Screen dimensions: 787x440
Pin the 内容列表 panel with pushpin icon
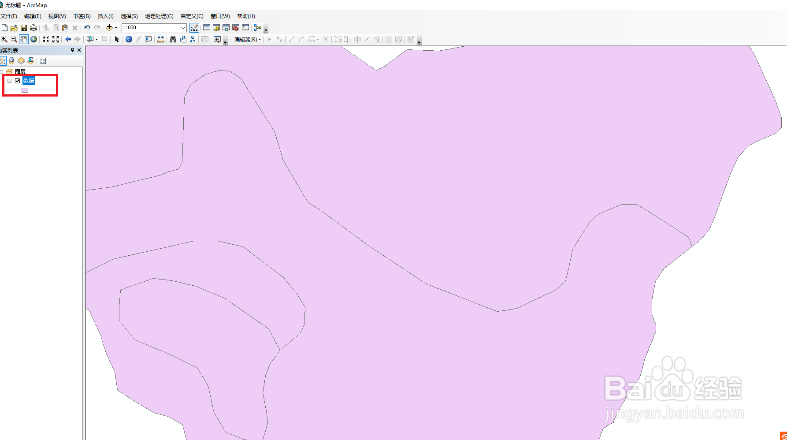[x=72, y=50]
